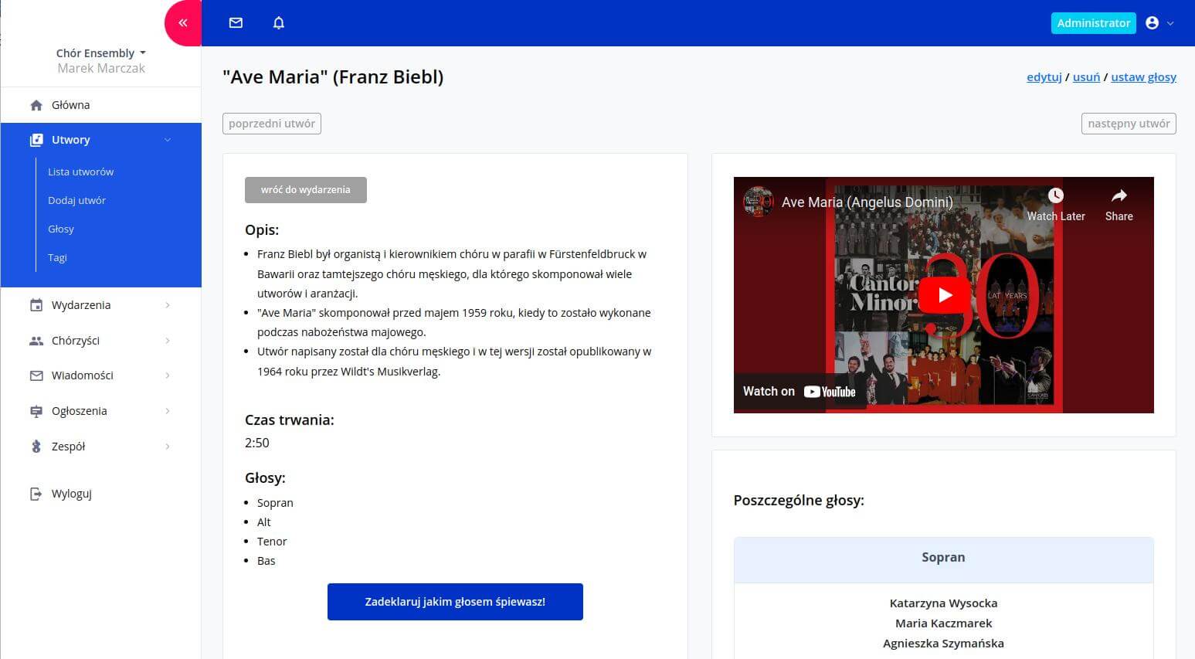1195x659 pixels.
Task: Open Lista utworów submenu item
Action: 81,172
